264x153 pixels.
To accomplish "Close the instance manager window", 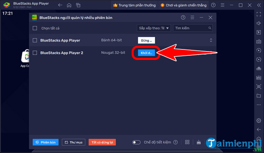I will [210, 17].
